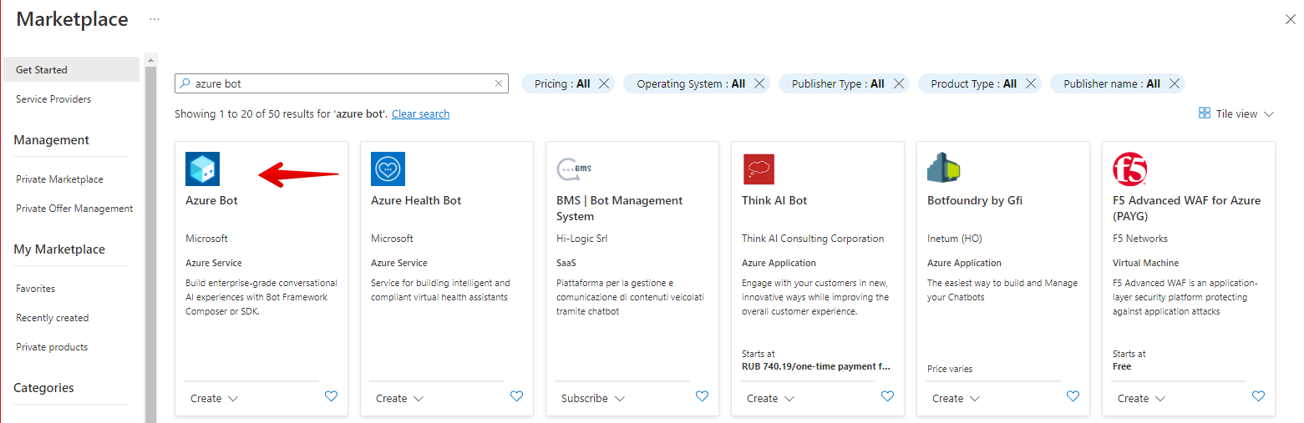Go to Favorites under My Marketplace
The width and height of the screenshot is (1304, 423).
(x=35, y=288)
